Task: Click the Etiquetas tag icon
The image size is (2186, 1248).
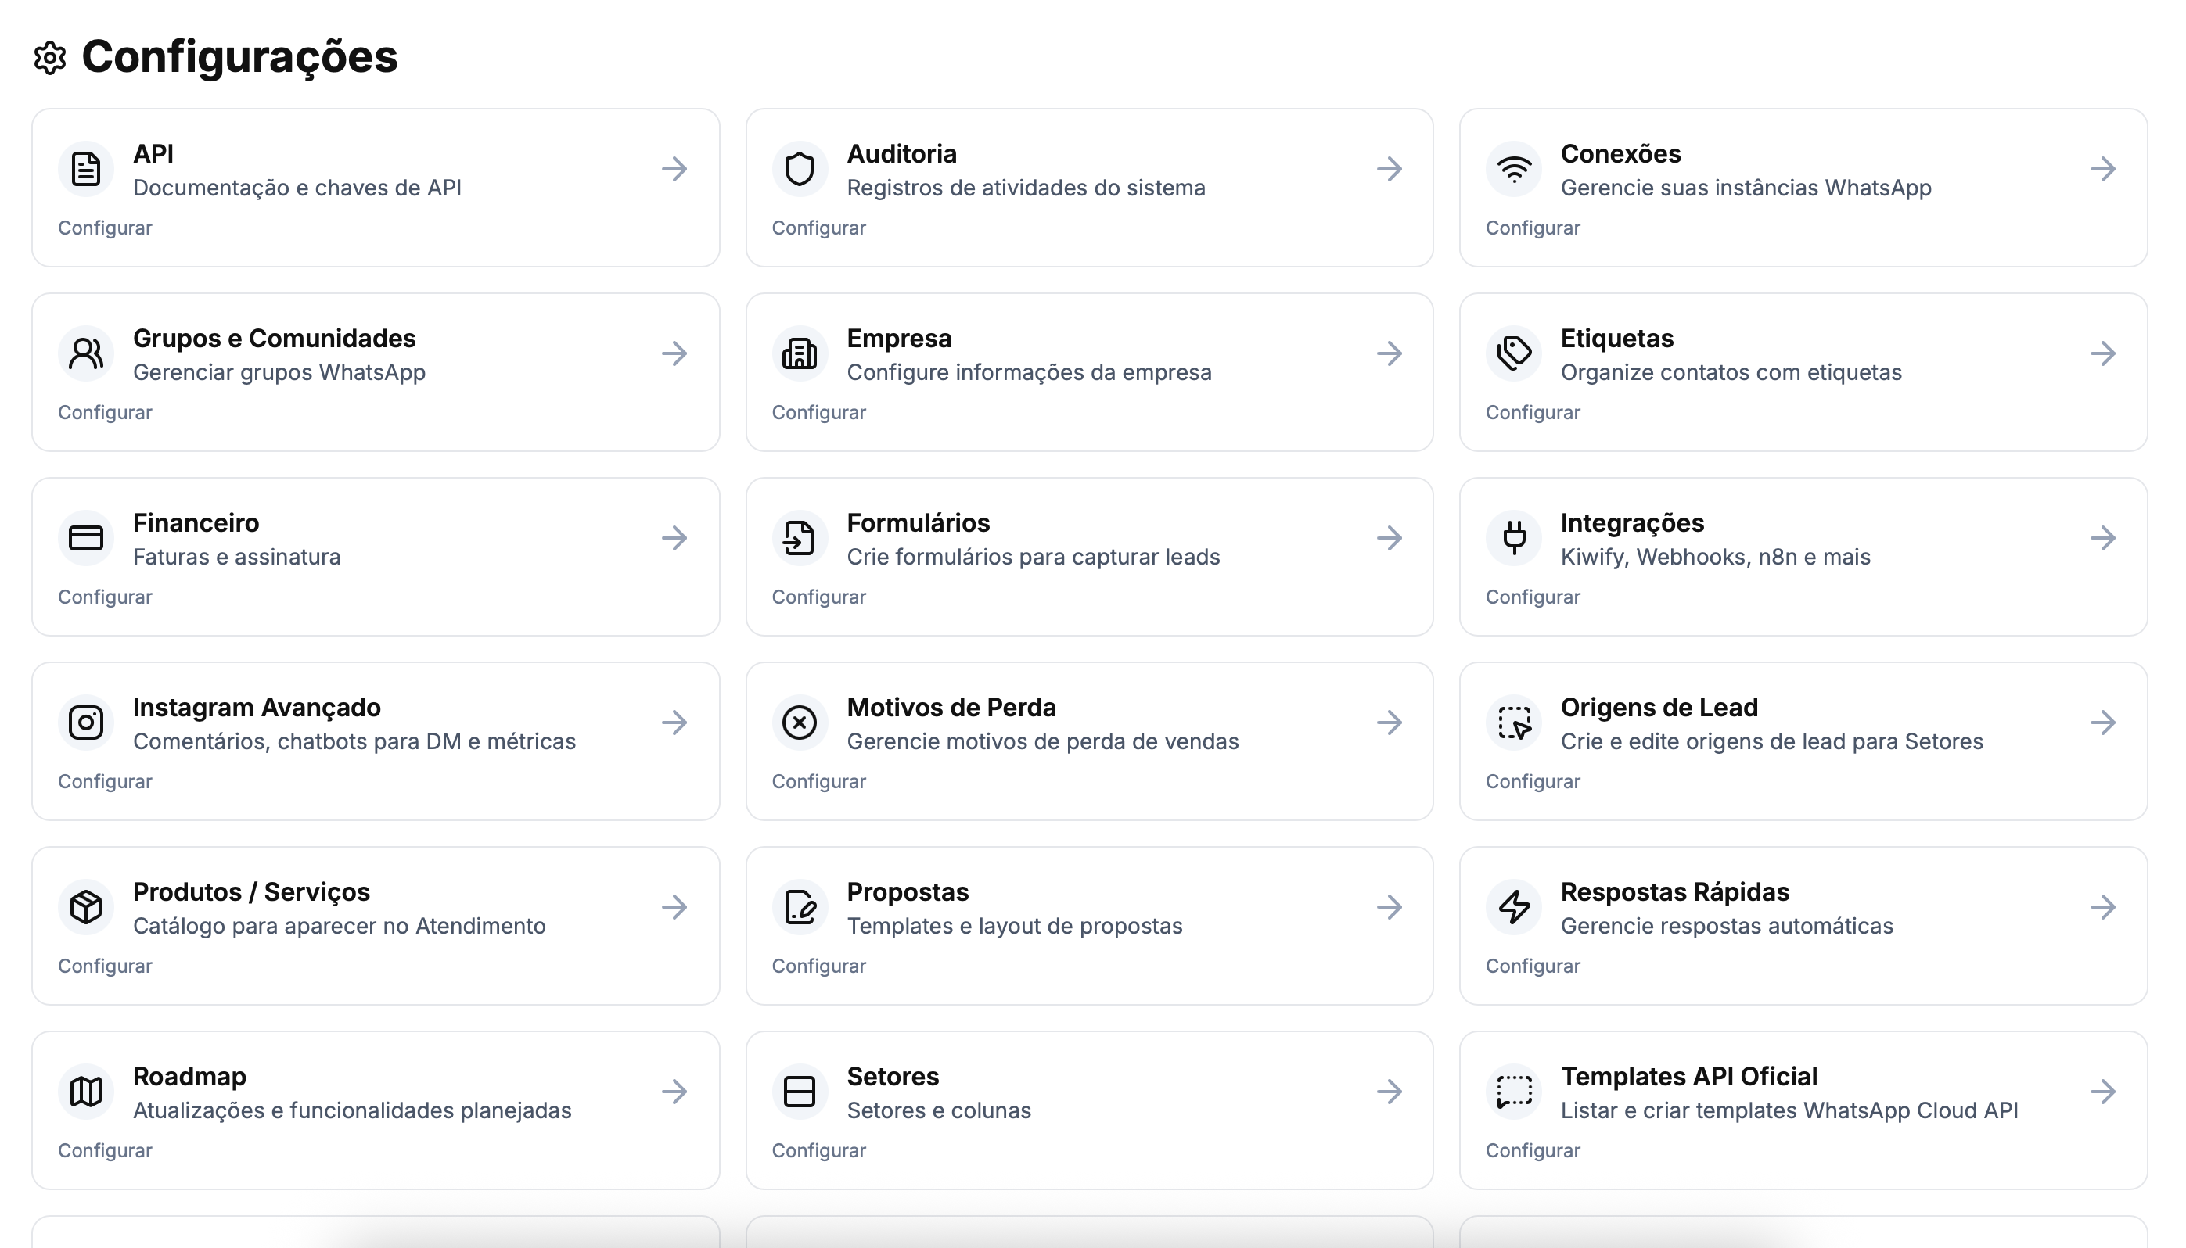Action: point(1514,353)
